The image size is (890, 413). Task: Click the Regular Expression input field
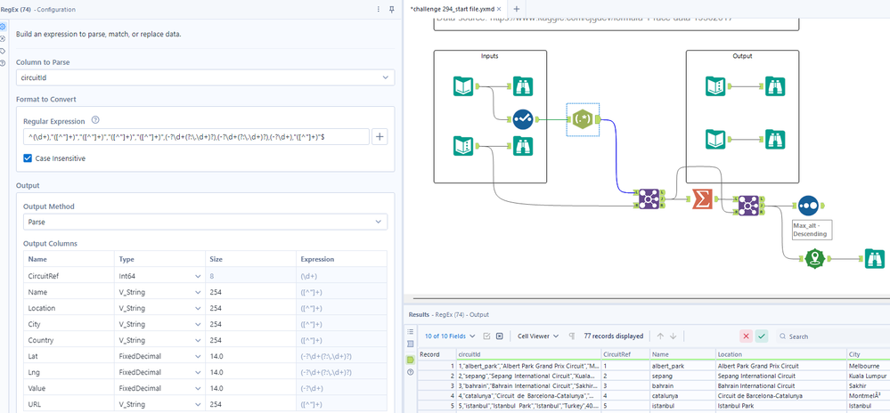point(196,137)
